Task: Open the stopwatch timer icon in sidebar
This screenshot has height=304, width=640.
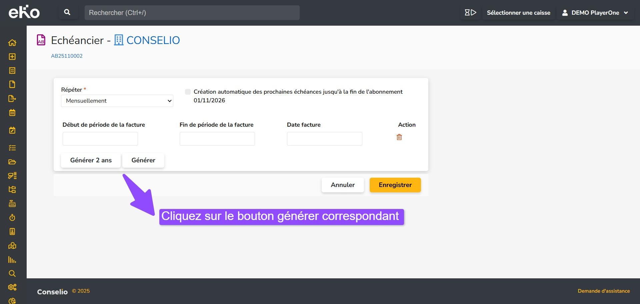Action: [x=12, y=218]
